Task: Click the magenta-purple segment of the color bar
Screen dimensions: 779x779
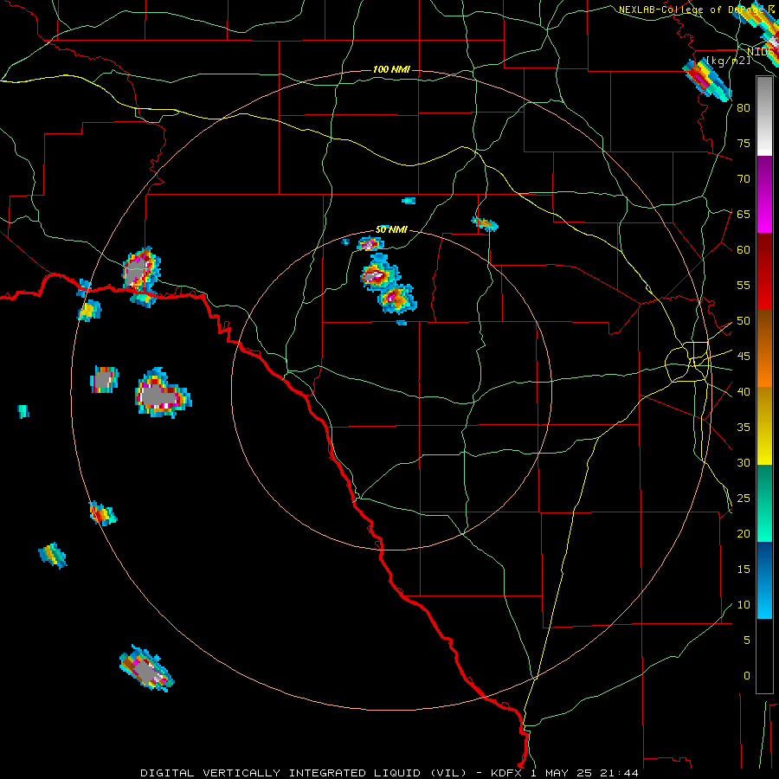Action: pos(764,194)
